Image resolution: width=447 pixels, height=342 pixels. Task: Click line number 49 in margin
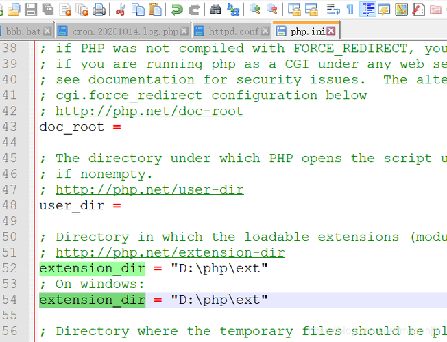point(10,221)
